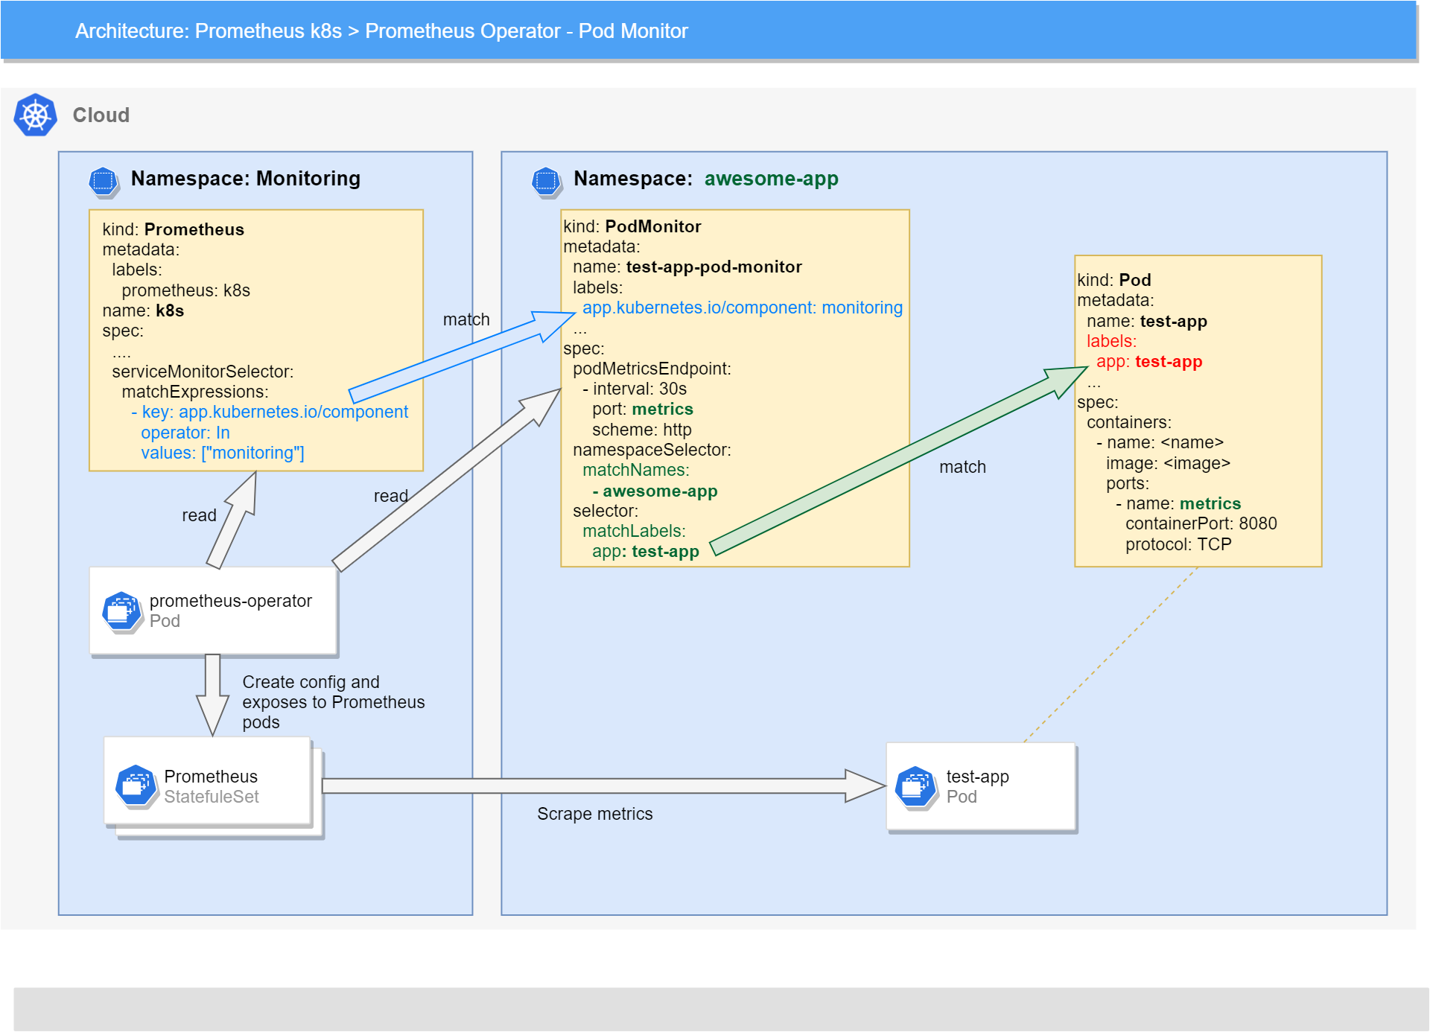Click the 'scheme: http' line
This screenshot has width=1430, height=1032.
pyautogui.click(x=642, y=430)
